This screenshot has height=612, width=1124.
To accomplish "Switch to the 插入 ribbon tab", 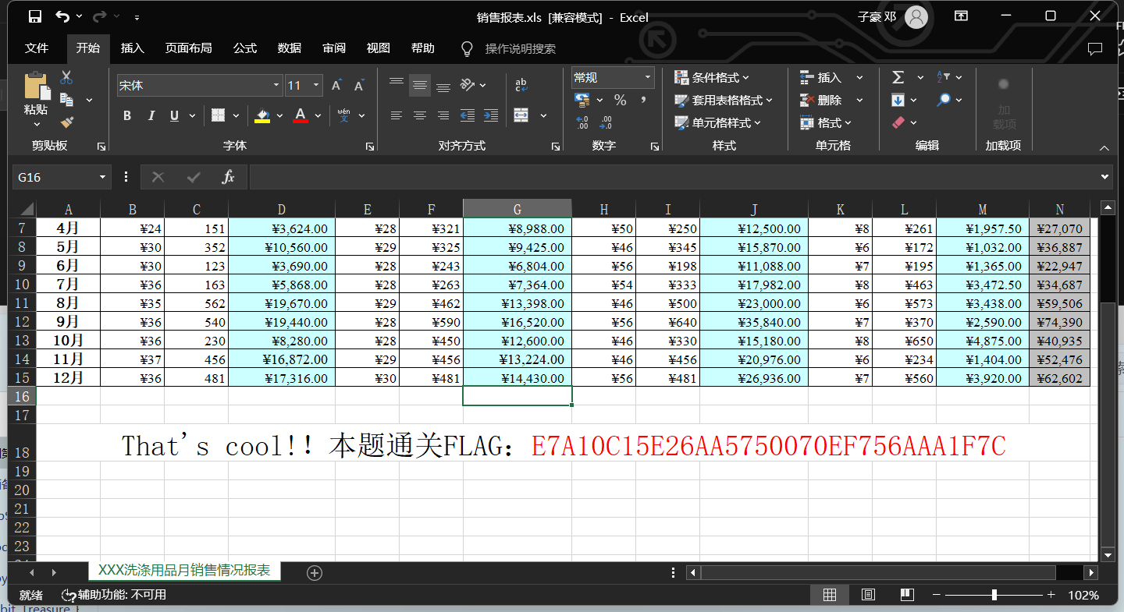I will tap(132, 48).
